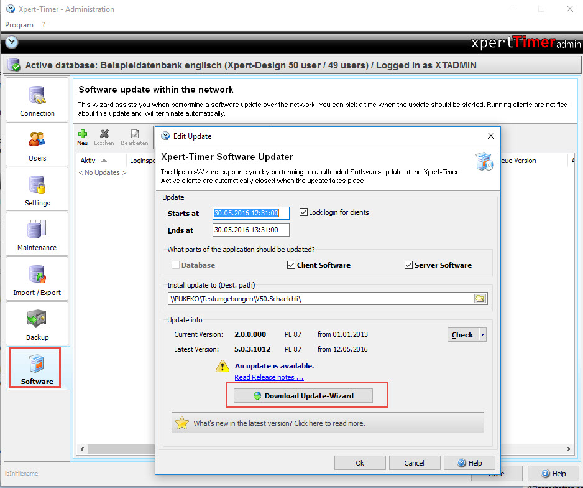Click the right arrow of horizontal scrollbar
Image resolution: width=583 pixels, height=488 pixels.
(569, 449)
